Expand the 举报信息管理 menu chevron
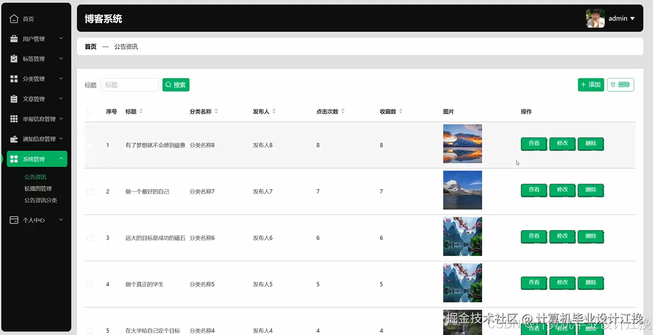Viewport: 653px width, 335px height. click(61, 118)
